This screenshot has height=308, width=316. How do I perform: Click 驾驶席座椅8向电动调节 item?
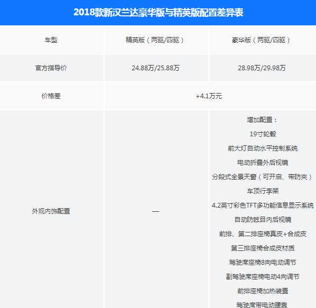click(263, 263)
